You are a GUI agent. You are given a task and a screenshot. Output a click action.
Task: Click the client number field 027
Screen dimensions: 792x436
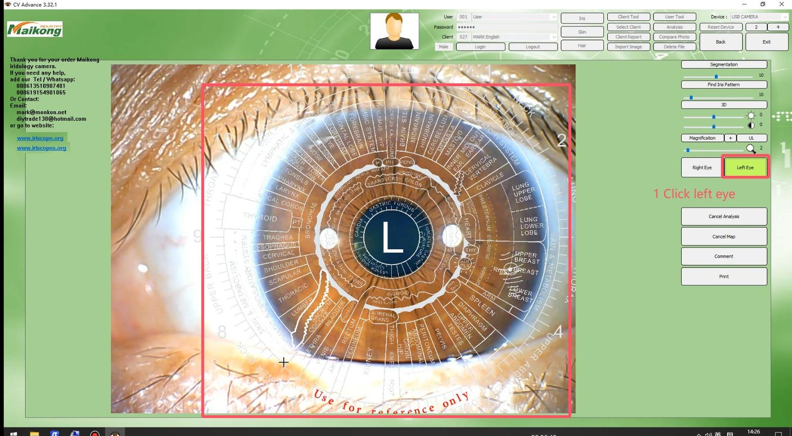(463, 37)
